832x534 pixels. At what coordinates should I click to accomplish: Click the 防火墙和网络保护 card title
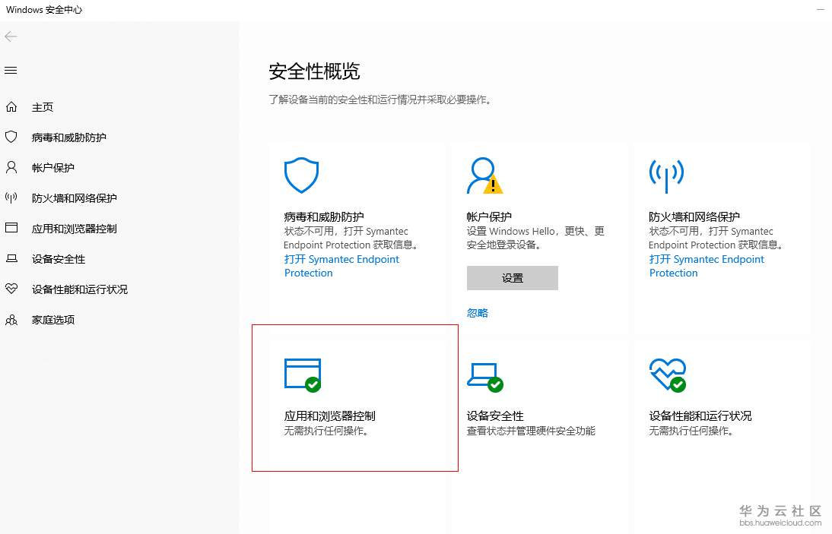point(694,216)
